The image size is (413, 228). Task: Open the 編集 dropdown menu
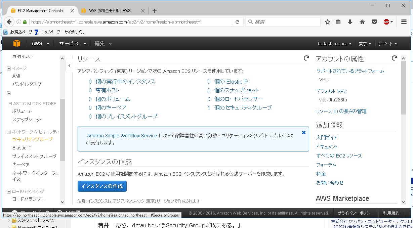(x=103, y=44)
